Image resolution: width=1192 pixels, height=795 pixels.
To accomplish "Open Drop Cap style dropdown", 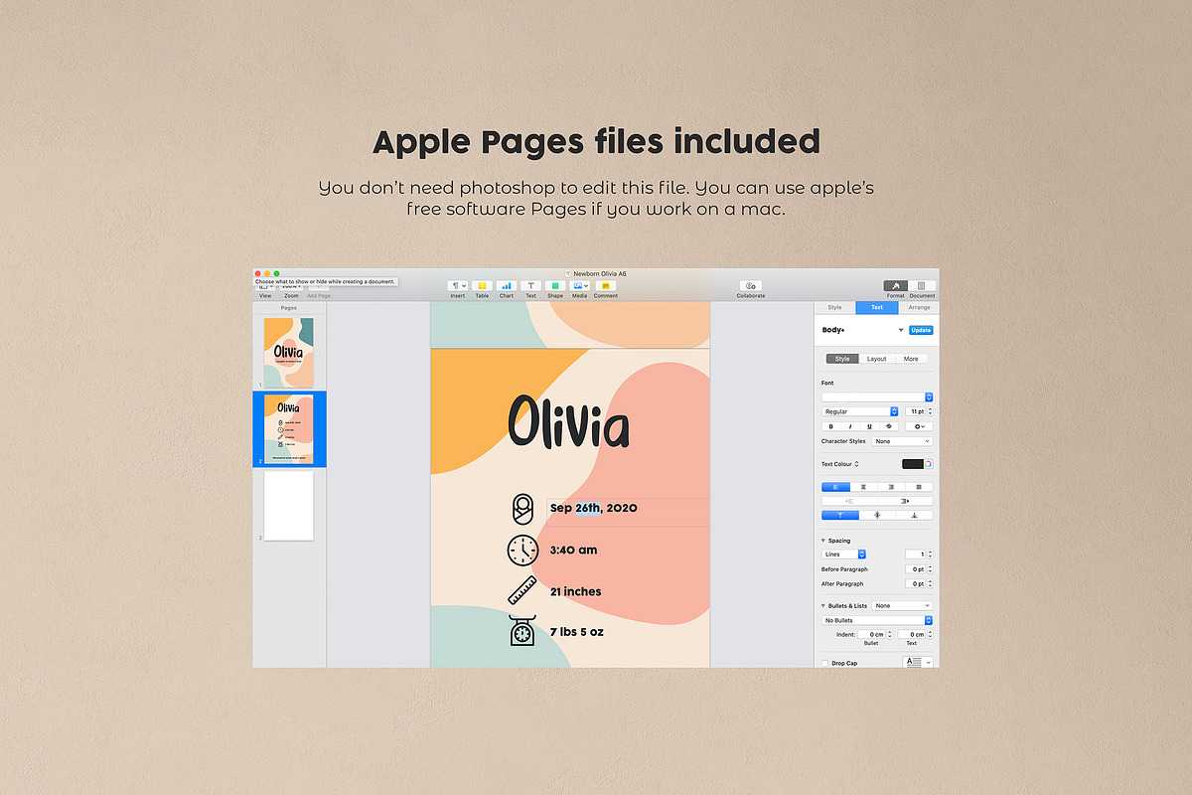I will [x=918, y=663].
